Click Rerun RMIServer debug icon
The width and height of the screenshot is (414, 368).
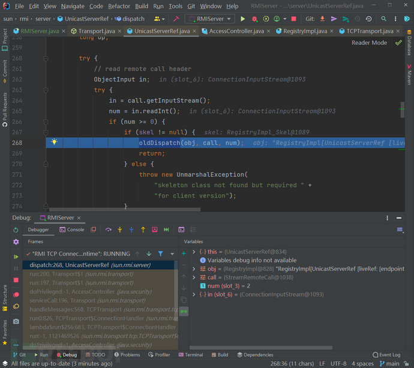[x=16, y=230]
